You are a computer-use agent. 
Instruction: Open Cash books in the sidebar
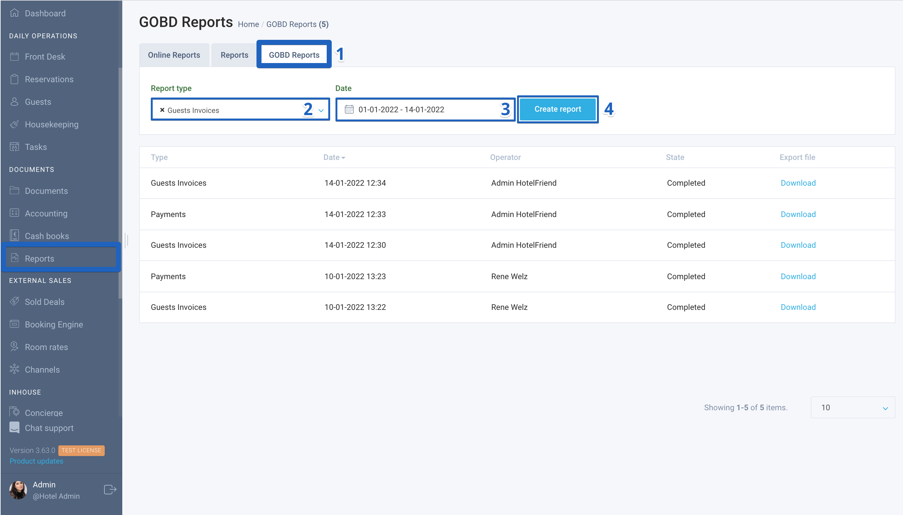click(x=47, y=236)
